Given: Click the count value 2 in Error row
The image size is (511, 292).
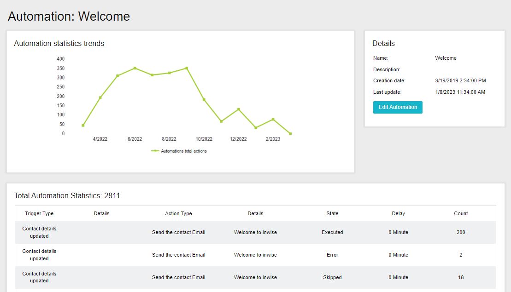Looking at the screenshot, I should pyautogui.click(x=461, y=255).
